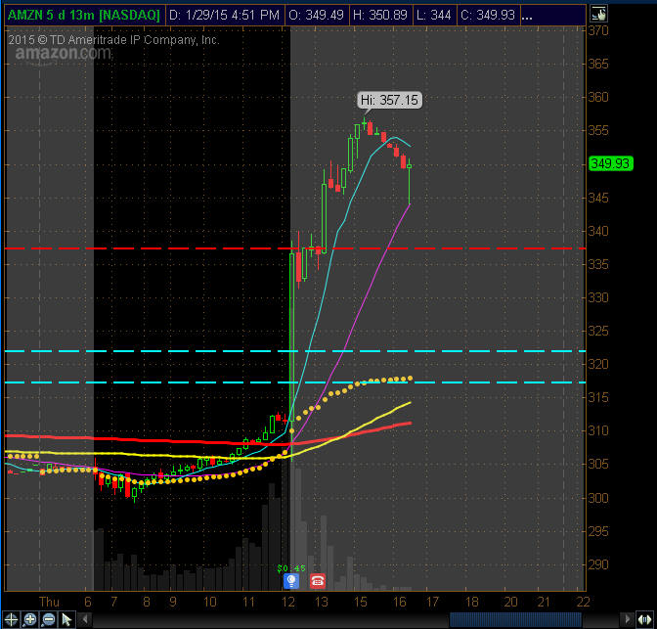The image size is (657, 629).
Task: Expand the ellipsis after the close value
Action: pyautogui.click(x=528, y=16)
